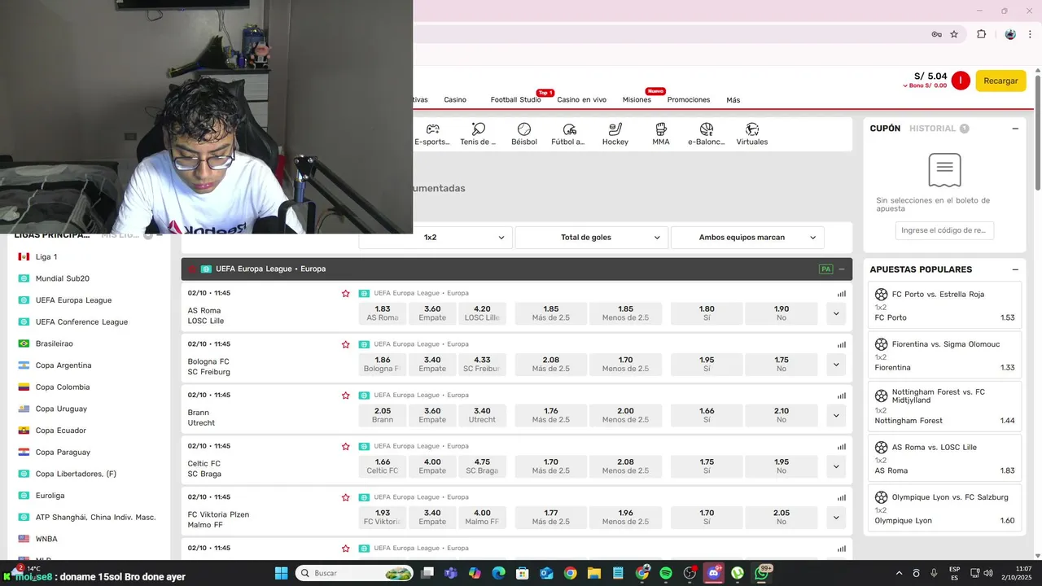This screenshot has height=586, width=1042.
Task: Click the coupon code input field
Action: 944,230
